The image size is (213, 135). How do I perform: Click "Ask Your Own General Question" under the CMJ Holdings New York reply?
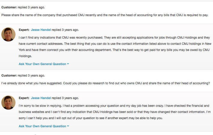click(x=42, y=64)
